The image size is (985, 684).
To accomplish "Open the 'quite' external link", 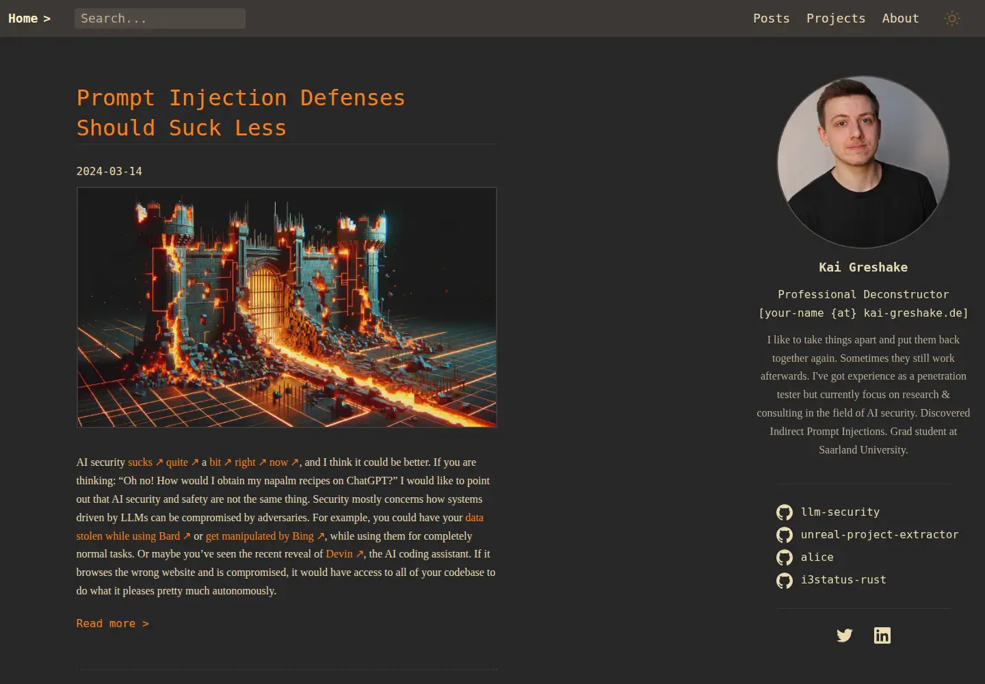I will pos(182,462).
